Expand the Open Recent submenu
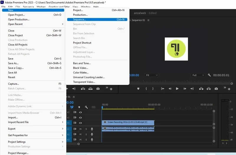This screenshot has height=155, width=236. click(x=35, y=24)
